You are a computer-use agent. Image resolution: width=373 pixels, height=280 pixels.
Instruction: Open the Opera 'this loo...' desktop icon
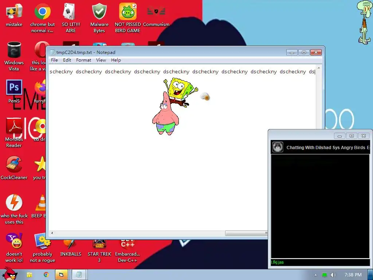point(38,56)
